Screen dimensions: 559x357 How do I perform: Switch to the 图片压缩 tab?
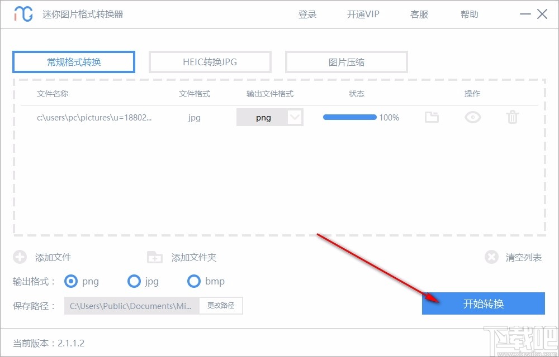tap(346, 61)
